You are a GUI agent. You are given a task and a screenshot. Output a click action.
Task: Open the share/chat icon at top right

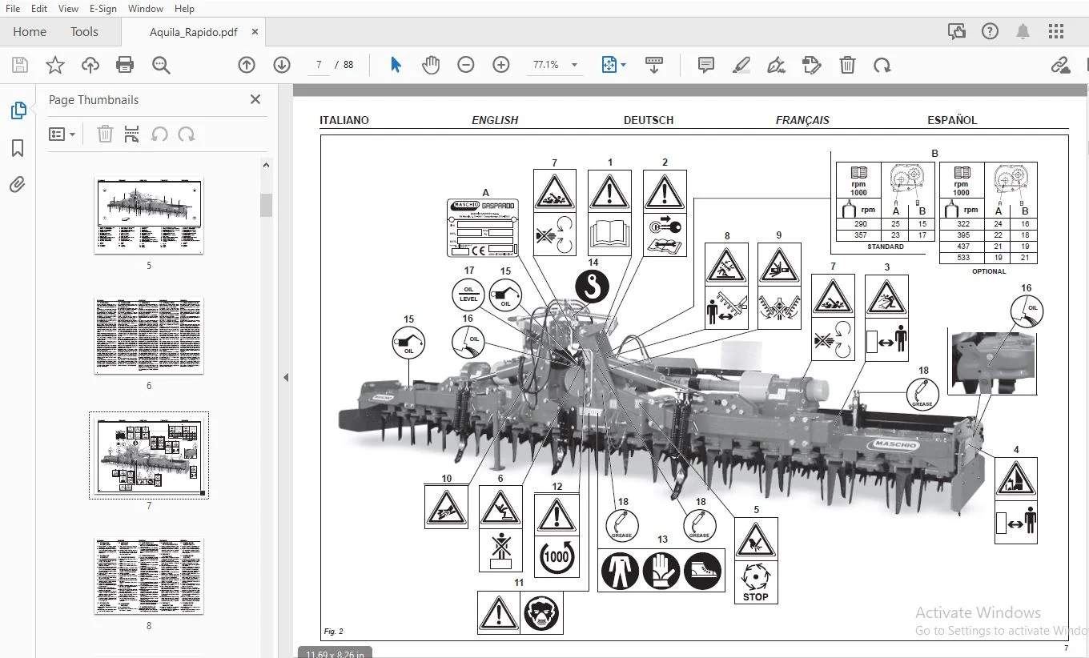[x=957, y=31]
